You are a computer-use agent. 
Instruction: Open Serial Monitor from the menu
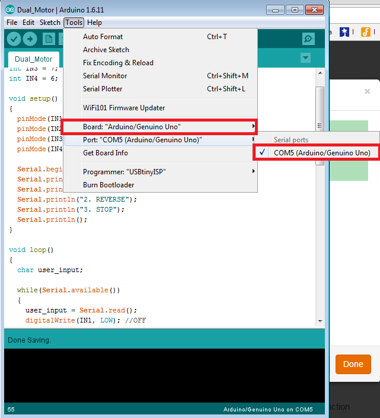161,76
